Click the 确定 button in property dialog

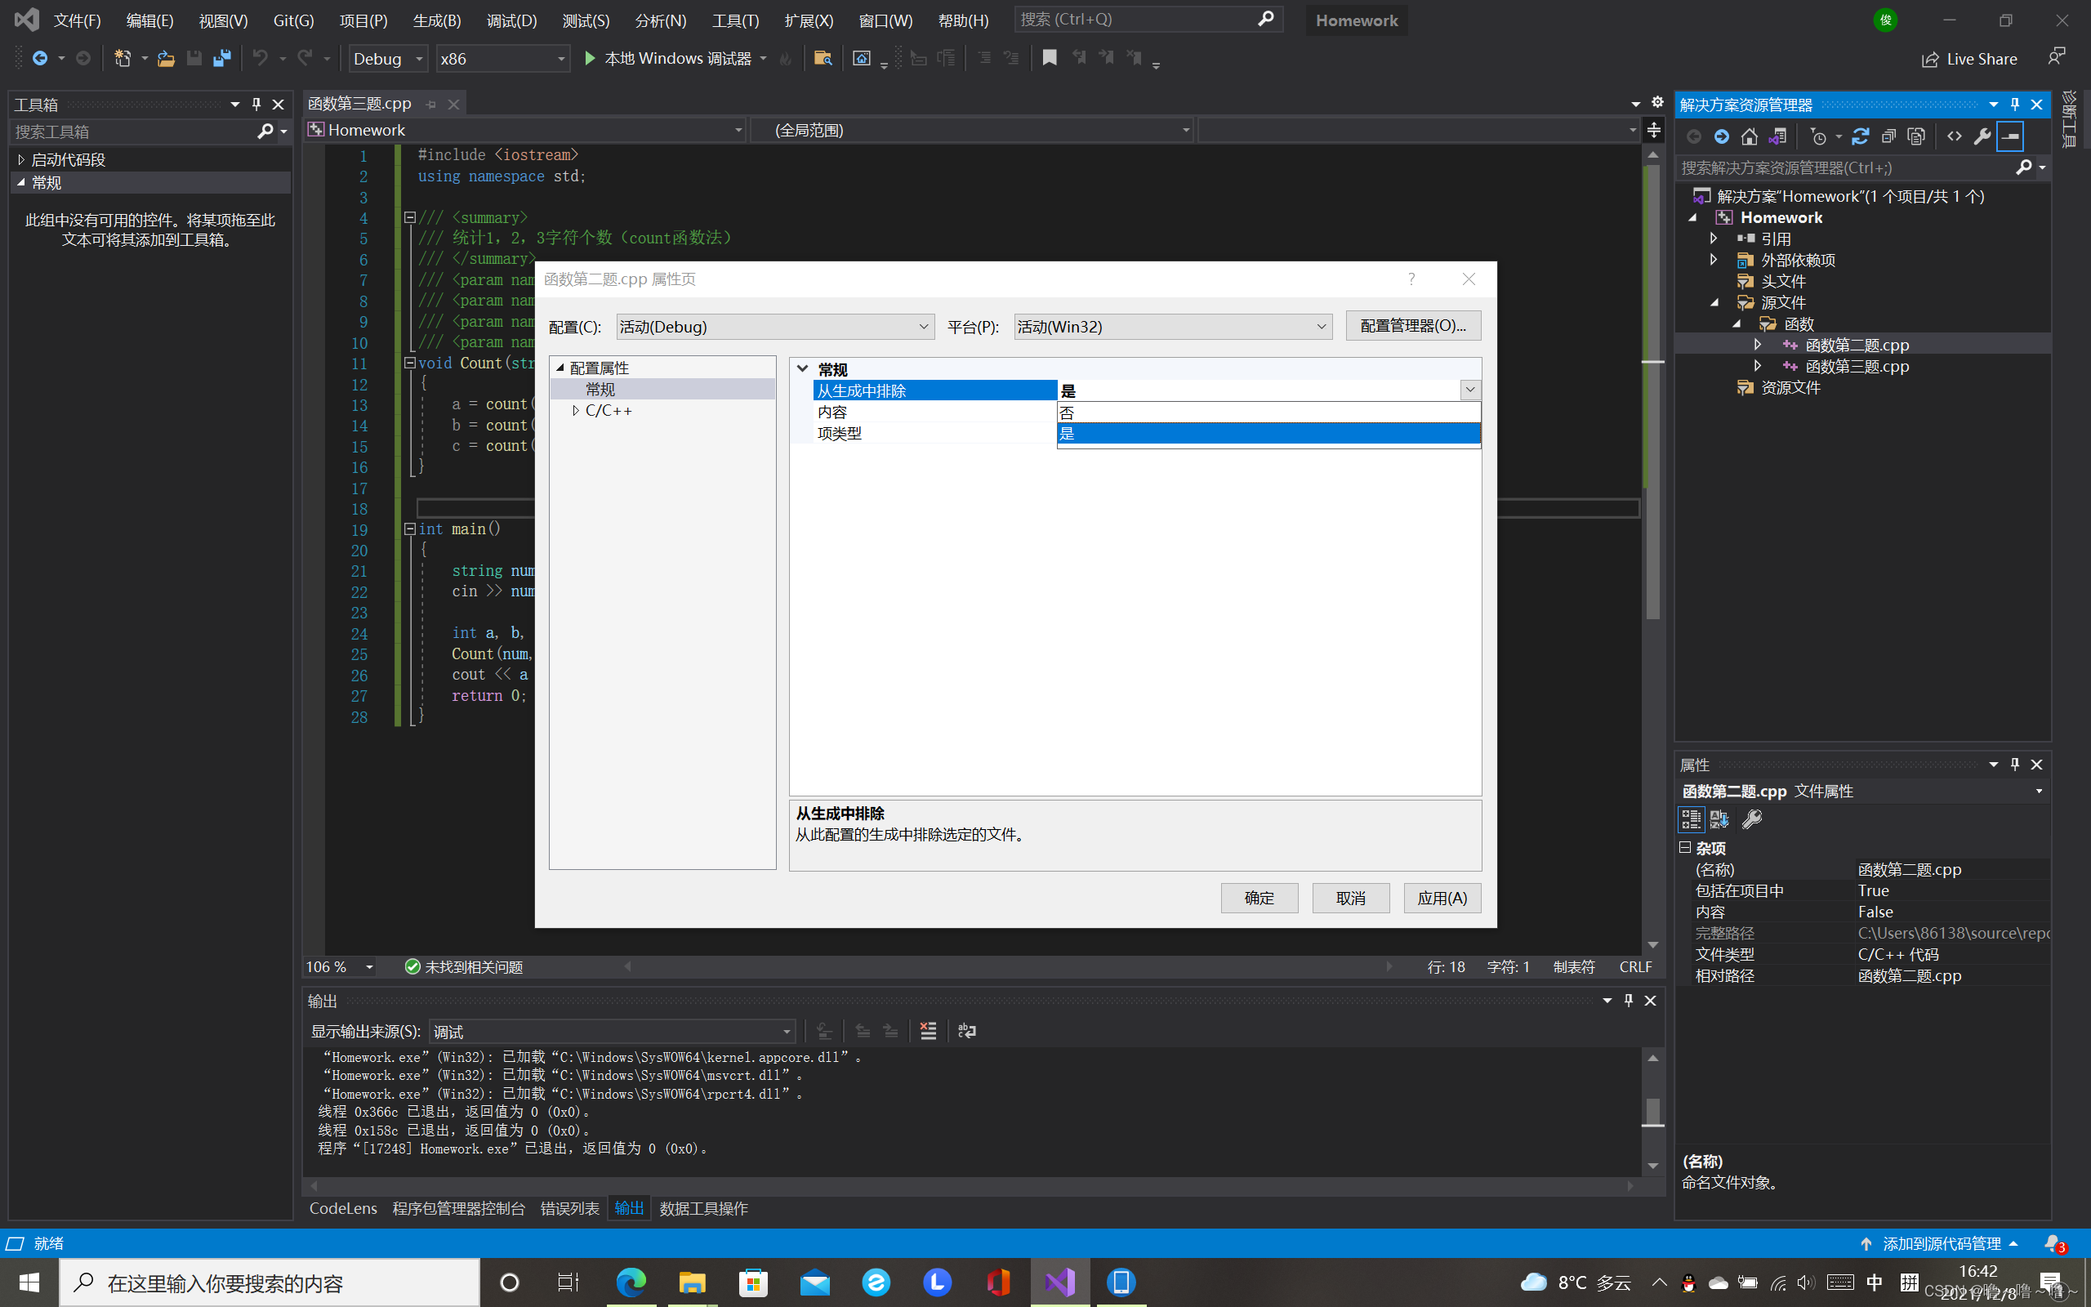[1259, 898]
